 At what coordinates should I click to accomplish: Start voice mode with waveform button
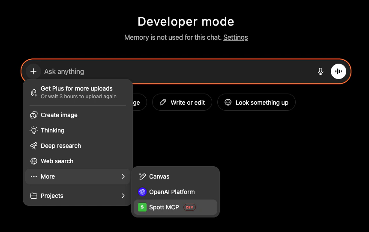tap(339, 71)
